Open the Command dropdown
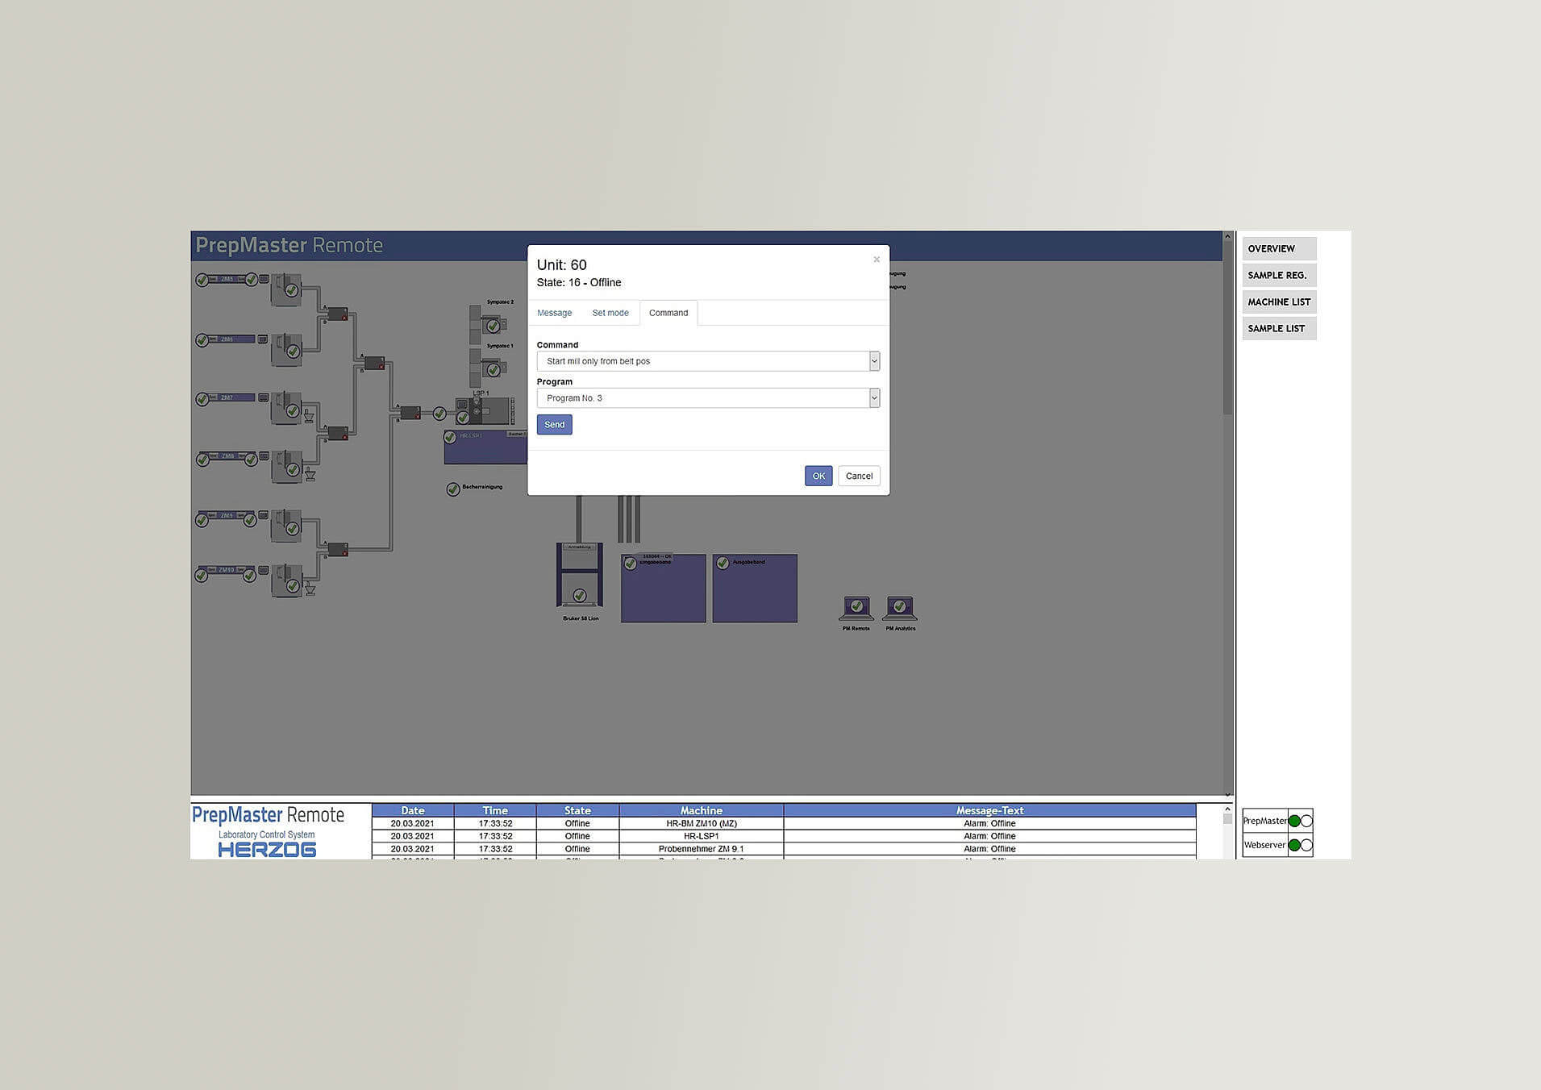The height and width of the screenshot is (1090, 1541). point(708,361)
